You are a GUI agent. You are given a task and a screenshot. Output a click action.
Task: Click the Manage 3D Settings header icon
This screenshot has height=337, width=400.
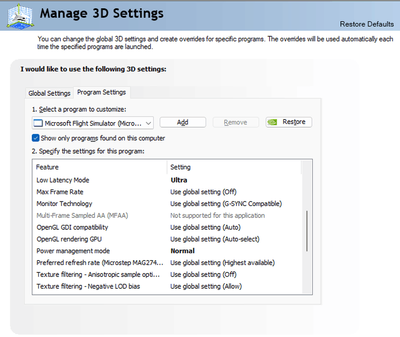coord(20,16)
